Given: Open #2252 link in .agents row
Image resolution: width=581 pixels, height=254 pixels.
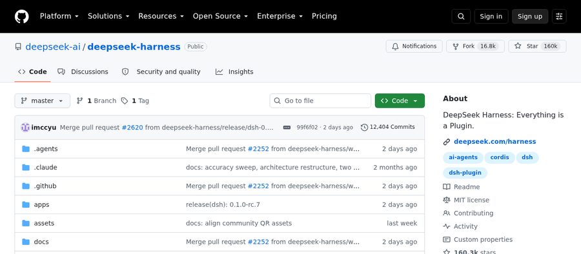Looking at the screenshot, I should pyautogui.click(x=258, y=149).
